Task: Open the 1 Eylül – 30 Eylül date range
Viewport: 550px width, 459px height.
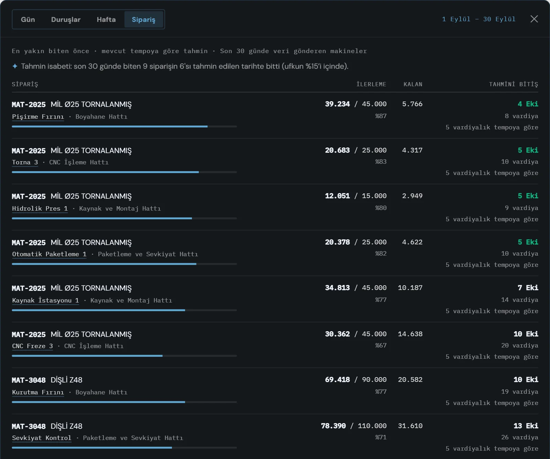Action: [478, 19]
